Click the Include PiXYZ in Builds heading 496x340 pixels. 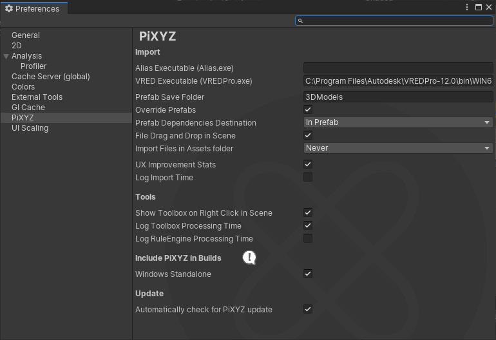click(x=178, y=258)
